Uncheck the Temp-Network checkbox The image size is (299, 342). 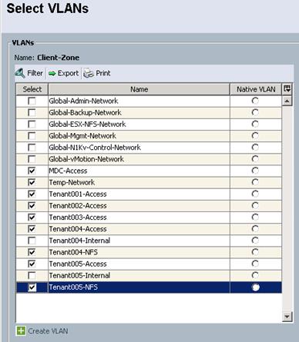tap(32, 183)
